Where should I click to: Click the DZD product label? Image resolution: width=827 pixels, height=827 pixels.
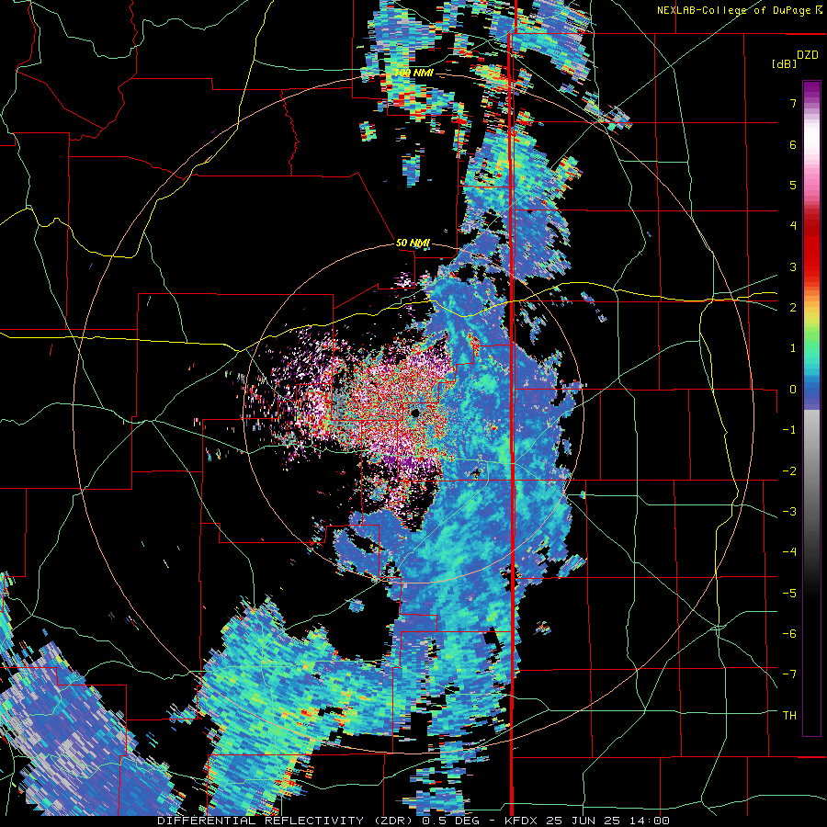point(808,55)
